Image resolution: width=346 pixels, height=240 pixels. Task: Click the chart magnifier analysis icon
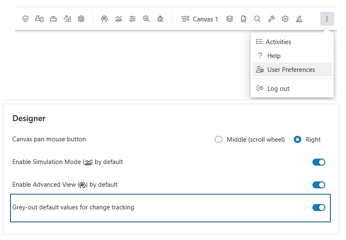[146, 19]
